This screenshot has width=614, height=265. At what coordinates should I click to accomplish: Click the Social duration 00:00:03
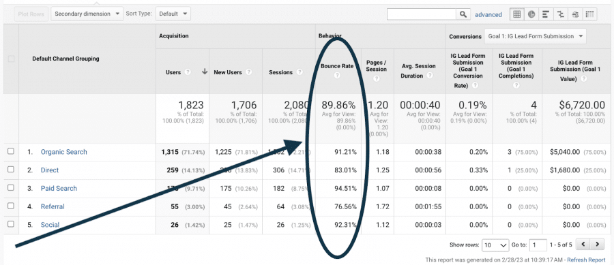point(428,225)
